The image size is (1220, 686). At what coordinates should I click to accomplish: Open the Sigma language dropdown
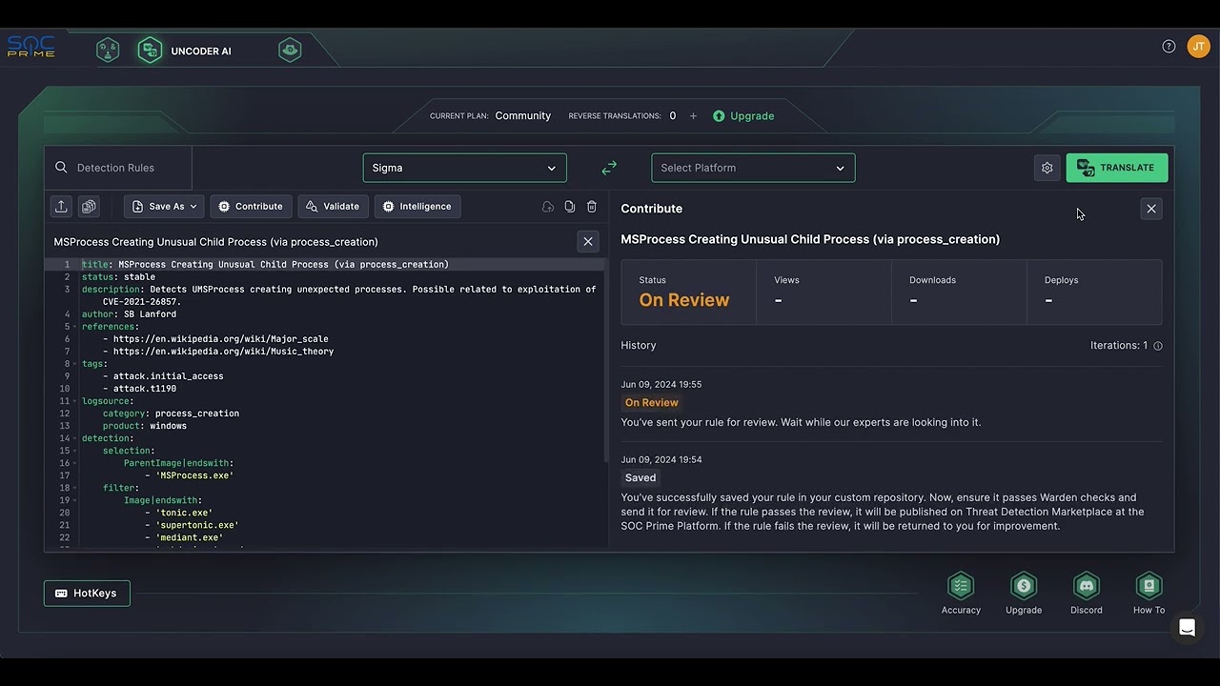coord(464,168)
